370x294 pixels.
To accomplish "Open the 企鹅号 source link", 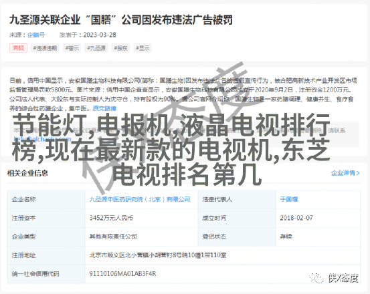I will click(x=36, y=35).
